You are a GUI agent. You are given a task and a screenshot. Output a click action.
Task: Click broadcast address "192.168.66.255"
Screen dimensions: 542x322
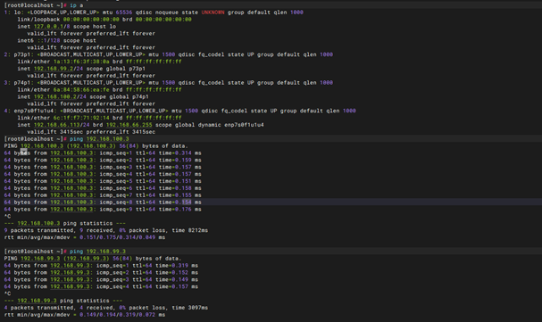click(x=129, y=125)
